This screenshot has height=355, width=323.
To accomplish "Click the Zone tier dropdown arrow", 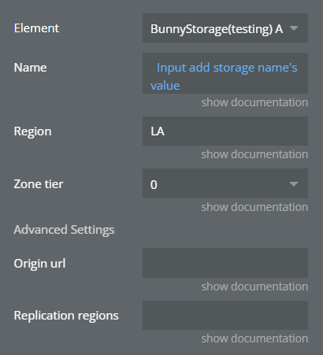I will (x=294, y=184).
